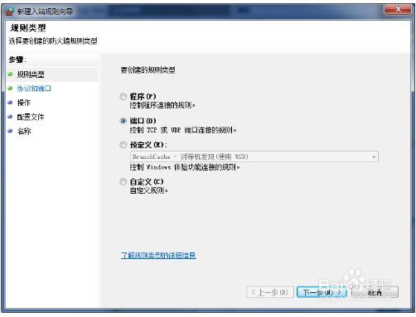The image size is (416, 317).
Task: Click the blue bullet beside 名称
Action: point(10,131)
